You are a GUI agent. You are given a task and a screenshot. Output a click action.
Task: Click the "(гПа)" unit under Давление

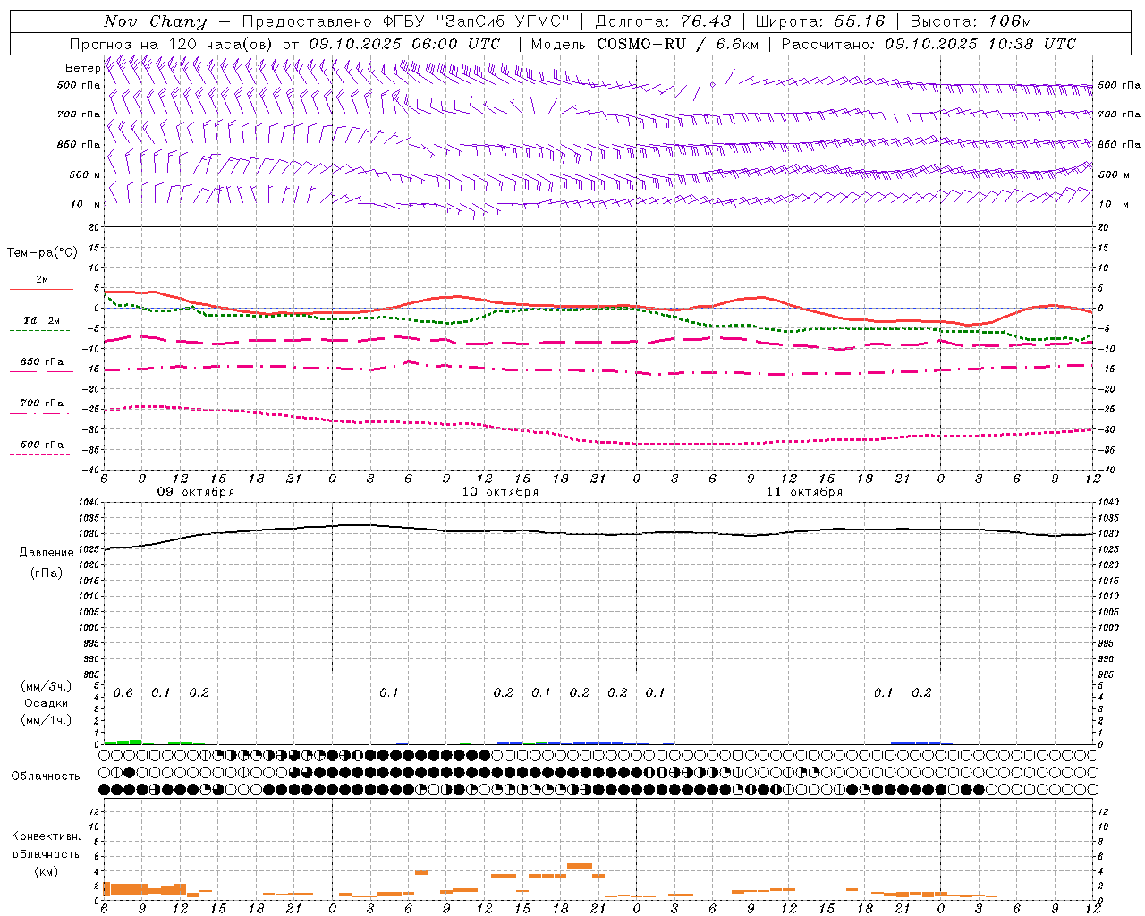(x=47, y=572)
